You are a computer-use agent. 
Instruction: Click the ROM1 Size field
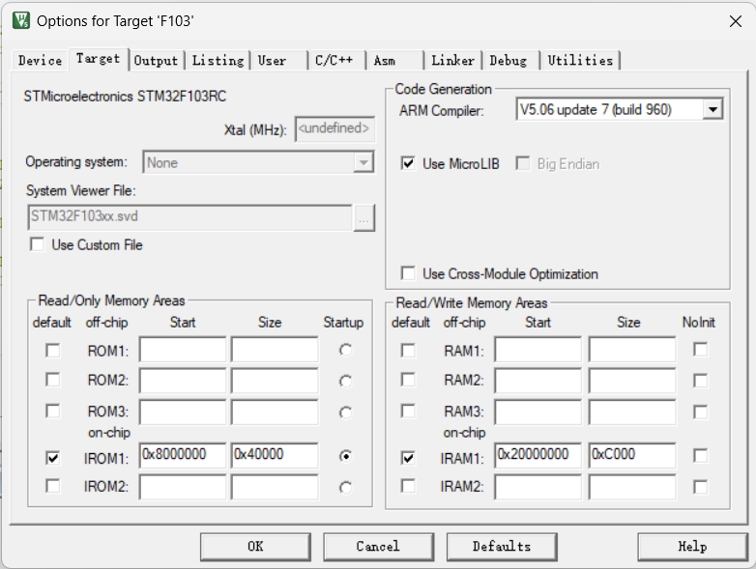pos(275,350)
